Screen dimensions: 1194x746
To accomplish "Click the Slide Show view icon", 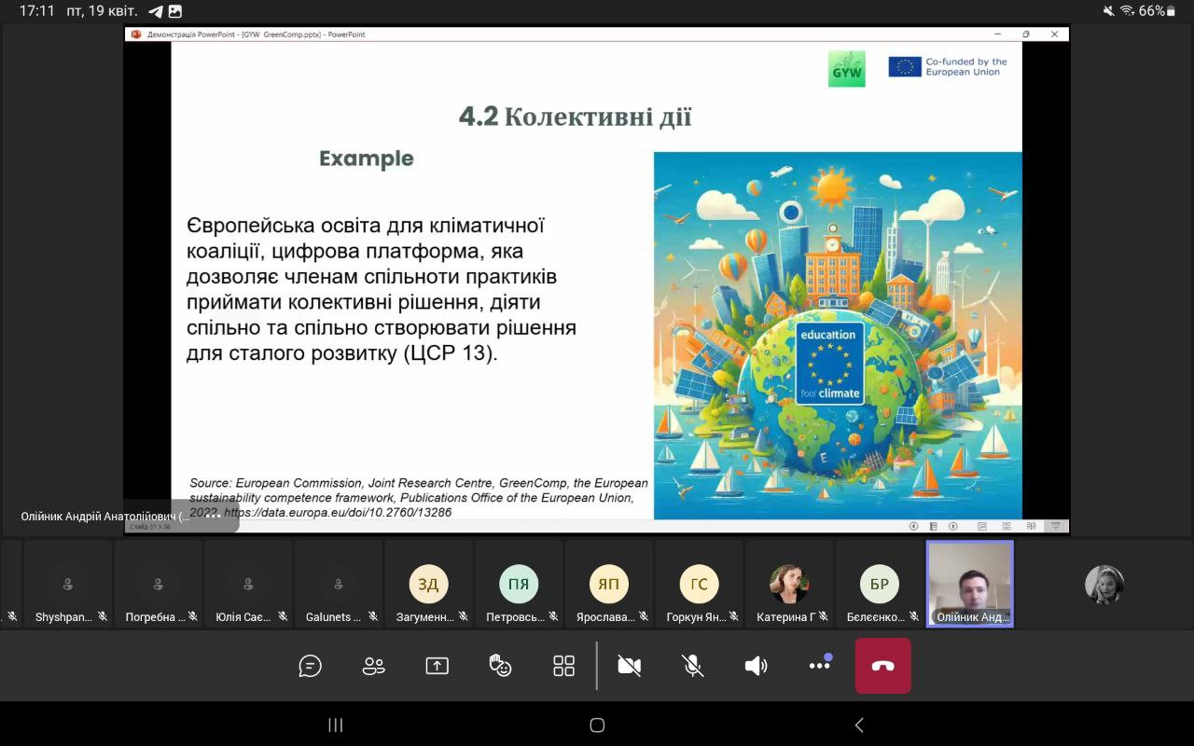I will pos(1055,527).
